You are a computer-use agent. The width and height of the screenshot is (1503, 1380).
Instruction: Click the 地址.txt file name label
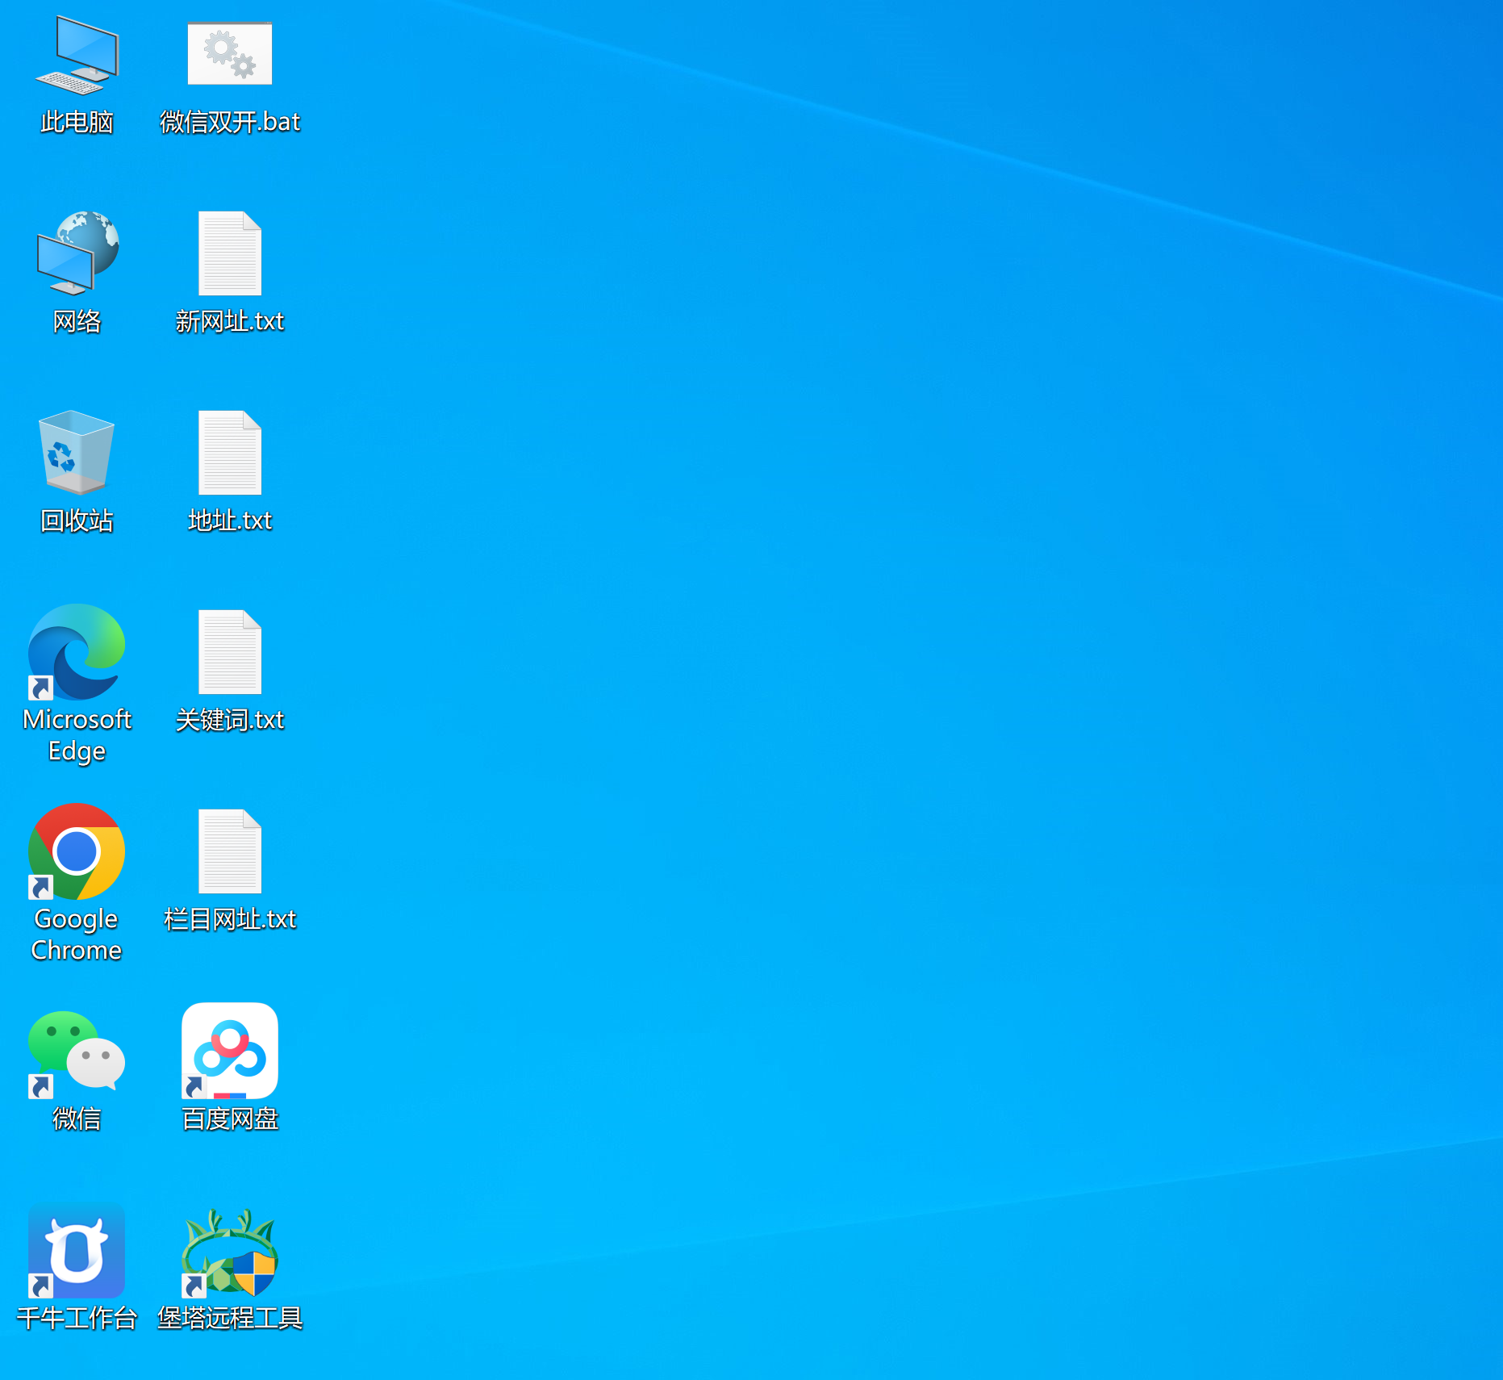(230, 521)
